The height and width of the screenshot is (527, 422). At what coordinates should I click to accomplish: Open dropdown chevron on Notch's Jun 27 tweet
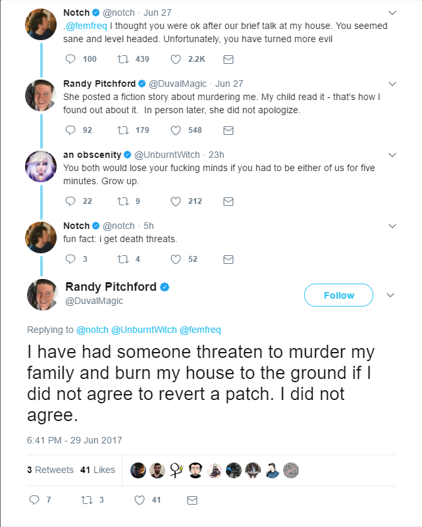coord(392,13)
